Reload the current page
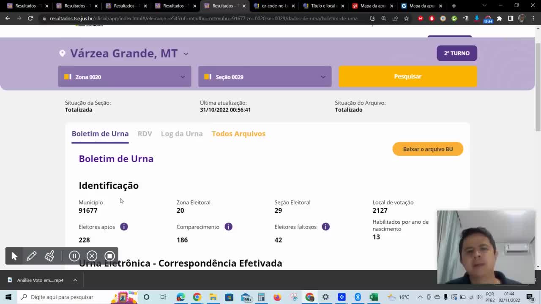Image resolution: width=541 pixels, height=304 pixels. click(x=30, y=19)
